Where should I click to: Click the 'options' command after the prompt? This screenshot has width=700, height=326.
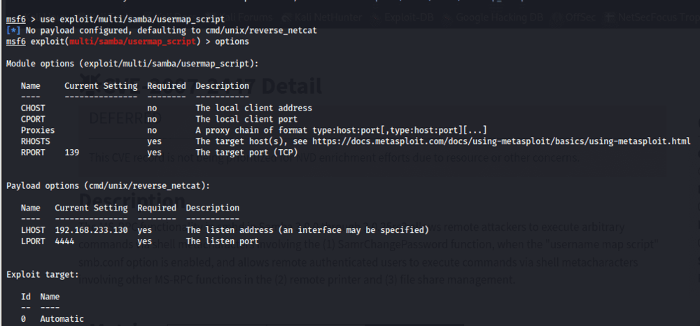[x=232, y=42]
